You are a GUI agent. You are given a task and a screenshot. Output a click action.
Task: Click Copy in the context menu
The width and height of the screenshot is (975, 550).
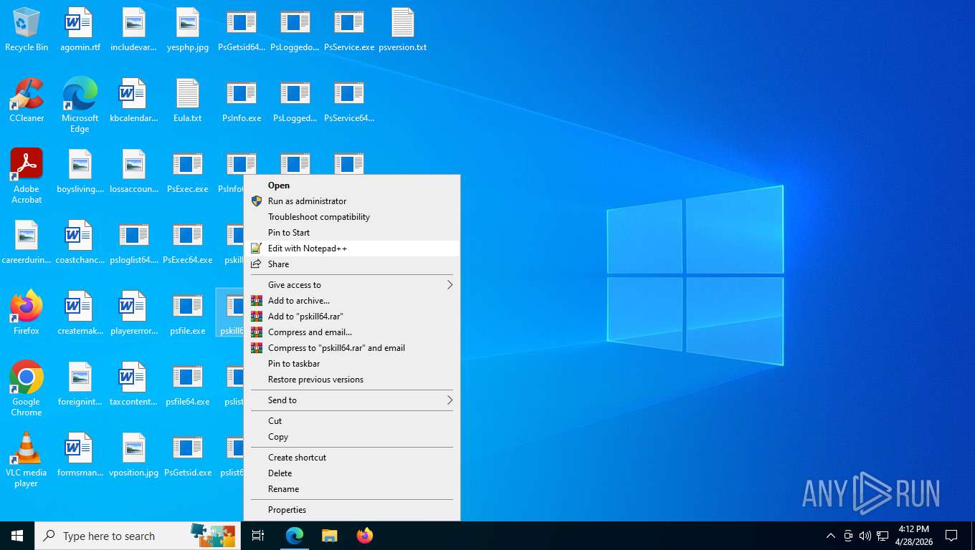352,437
